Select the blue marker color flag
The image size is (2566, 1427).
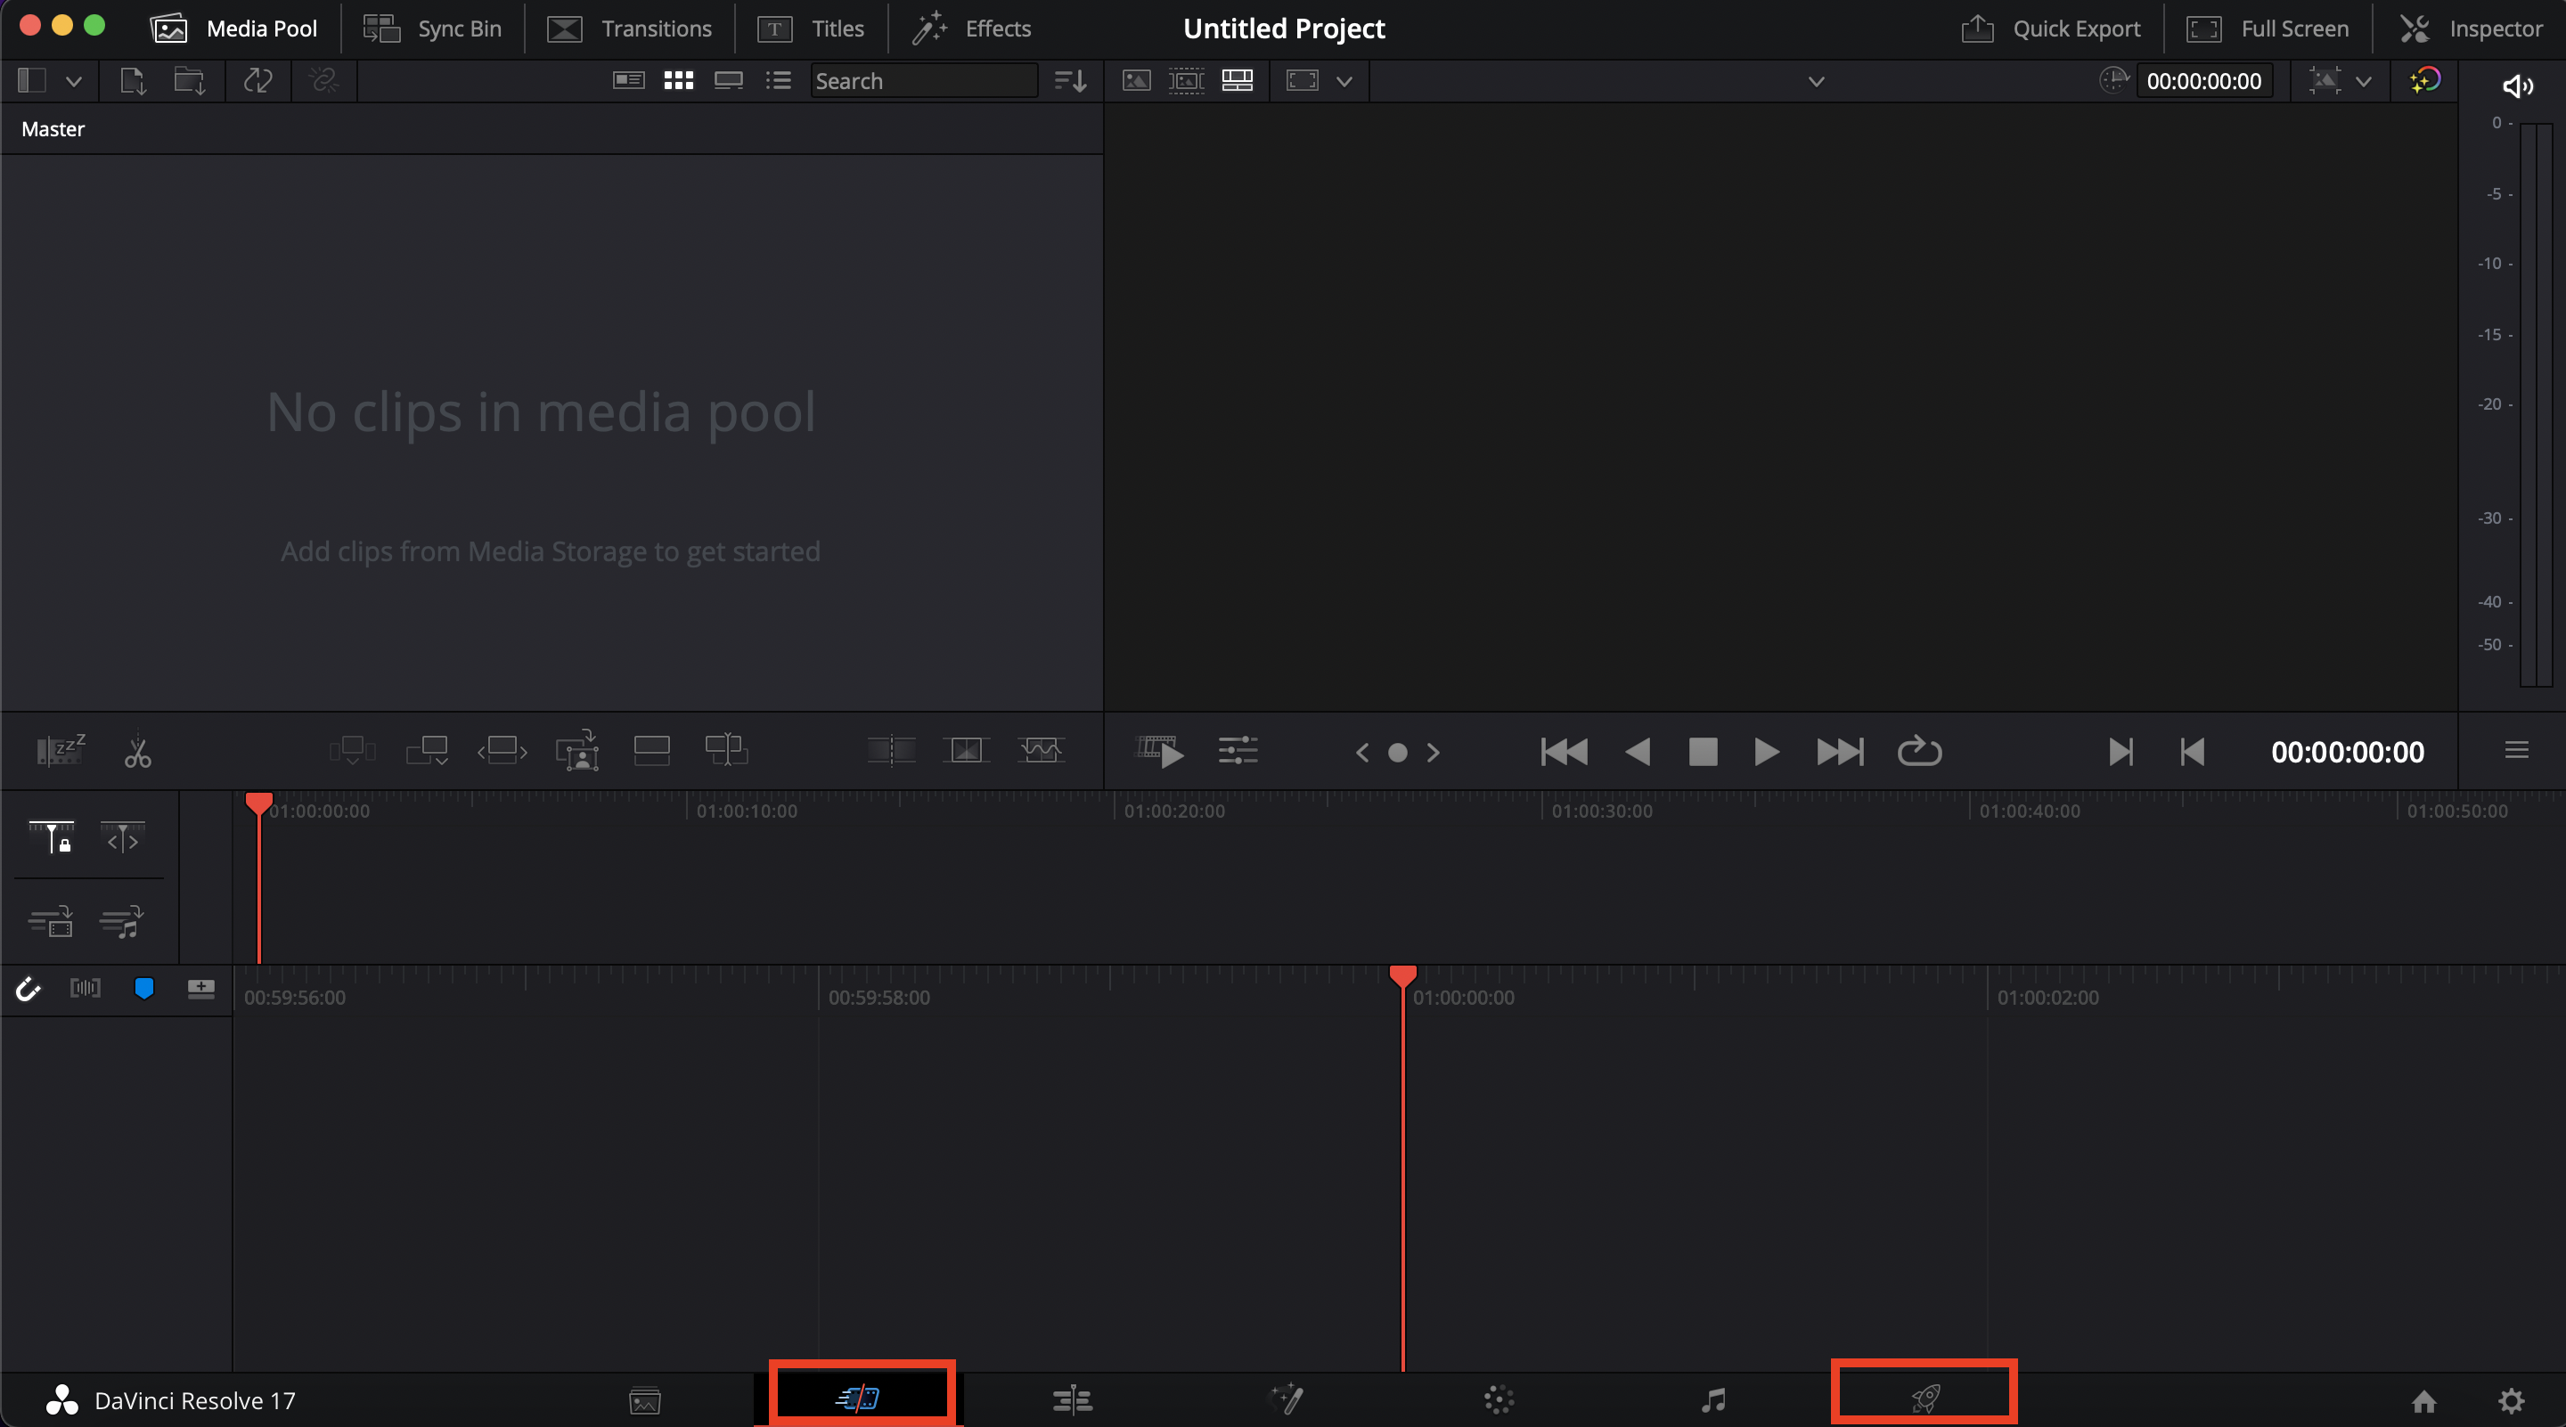coord(143,988)
